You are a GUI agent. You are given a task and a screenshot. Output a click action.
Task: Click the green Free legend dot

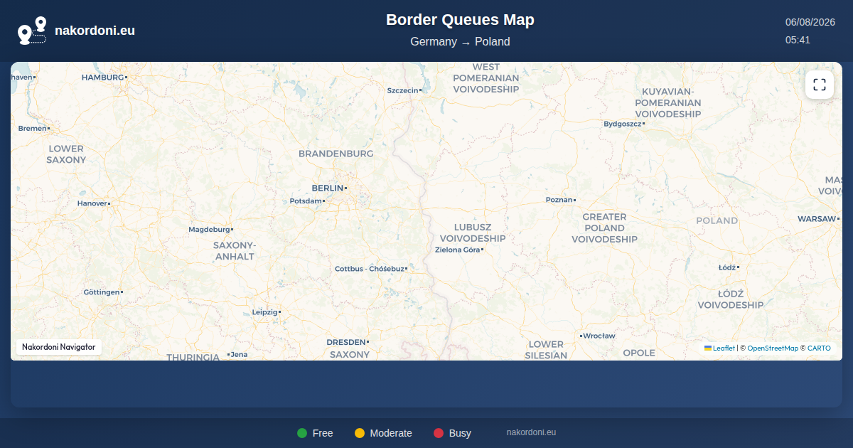[302, 433]
